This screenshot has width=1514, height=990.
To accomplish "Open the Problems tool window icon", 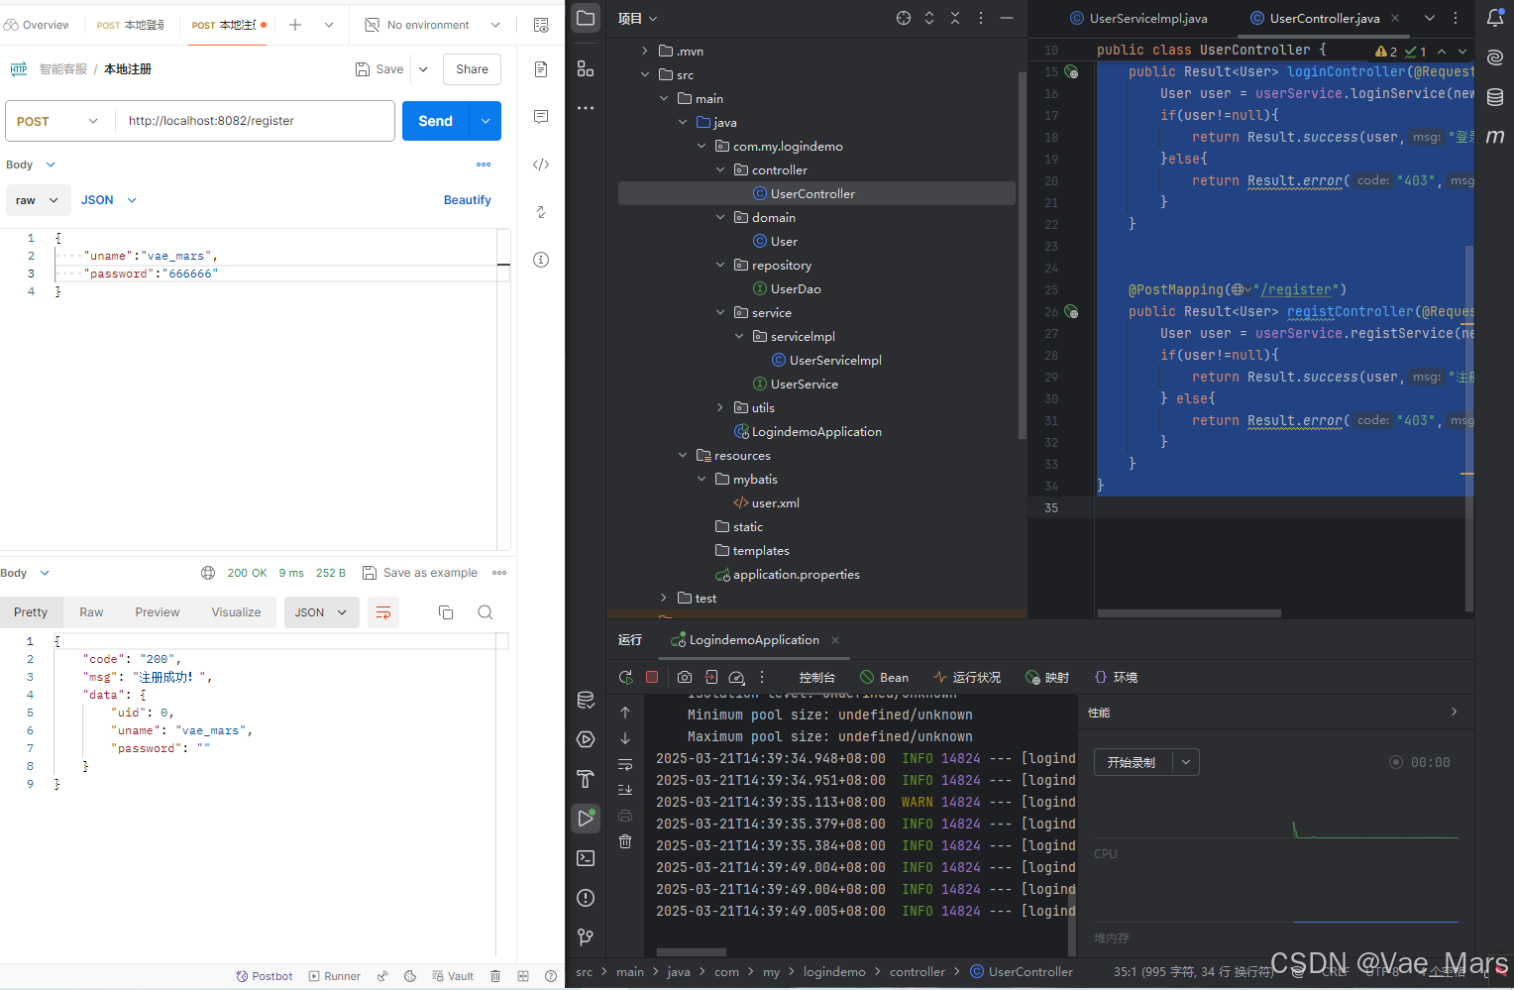I will point(586,898).
